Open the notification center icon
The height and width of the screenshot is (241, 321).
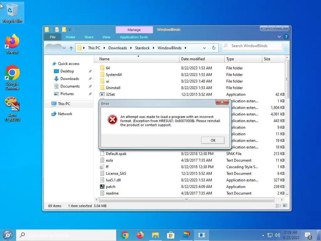click(x=308, y=235)
